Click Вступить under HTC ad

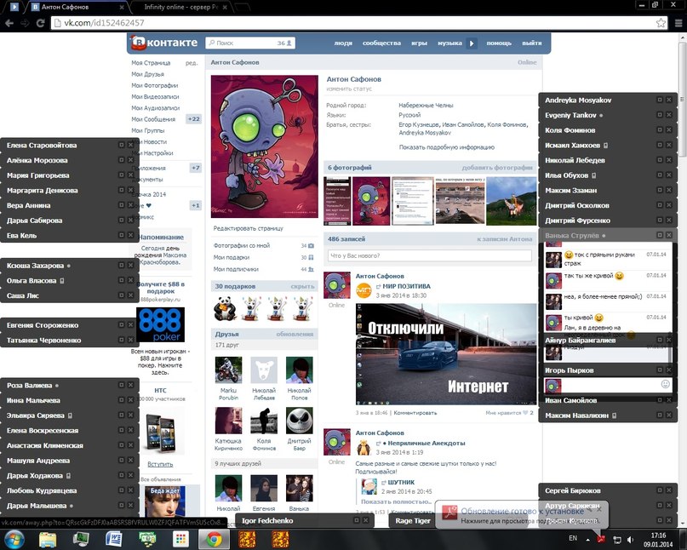(160, 464)
